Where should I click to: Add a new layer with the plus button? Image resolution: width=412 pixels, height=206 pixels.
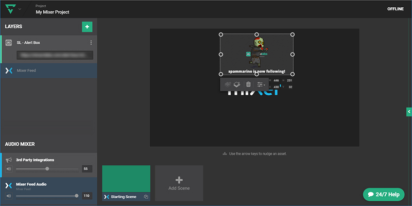point(87,27)
